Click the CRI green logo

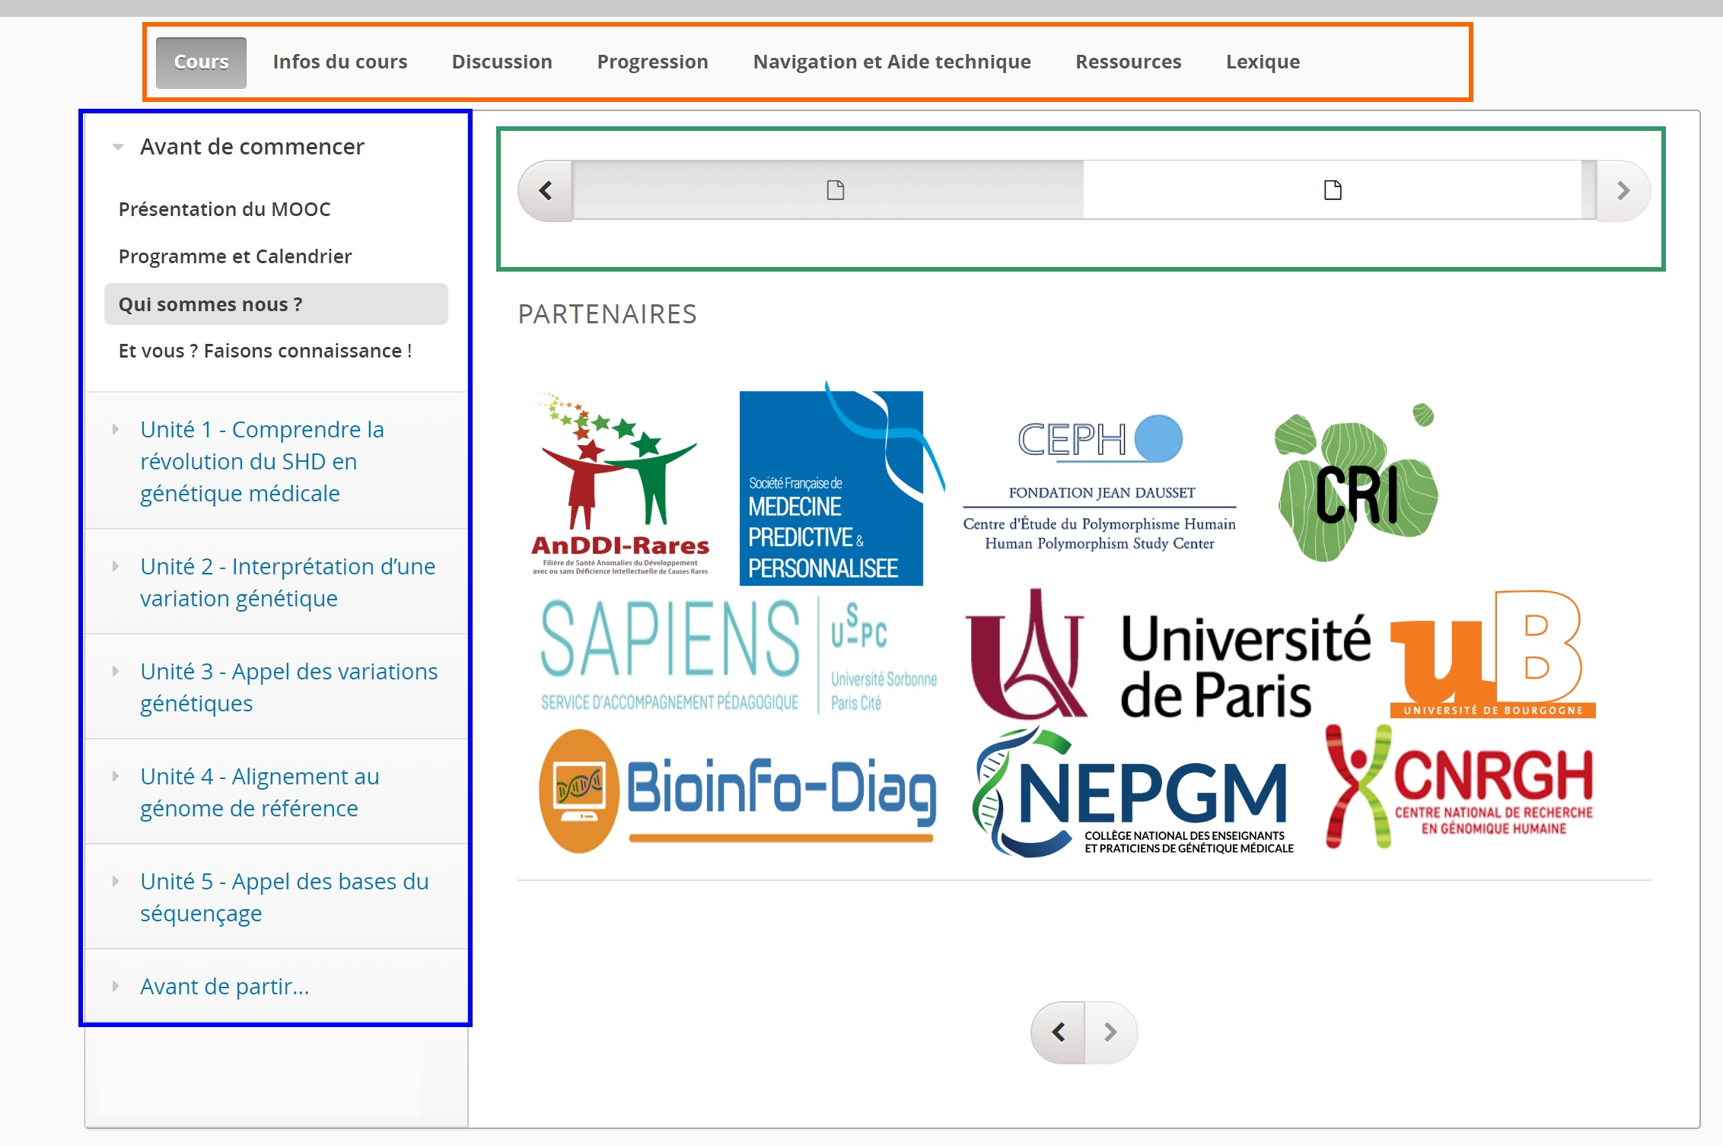(x=1356, y=482)
